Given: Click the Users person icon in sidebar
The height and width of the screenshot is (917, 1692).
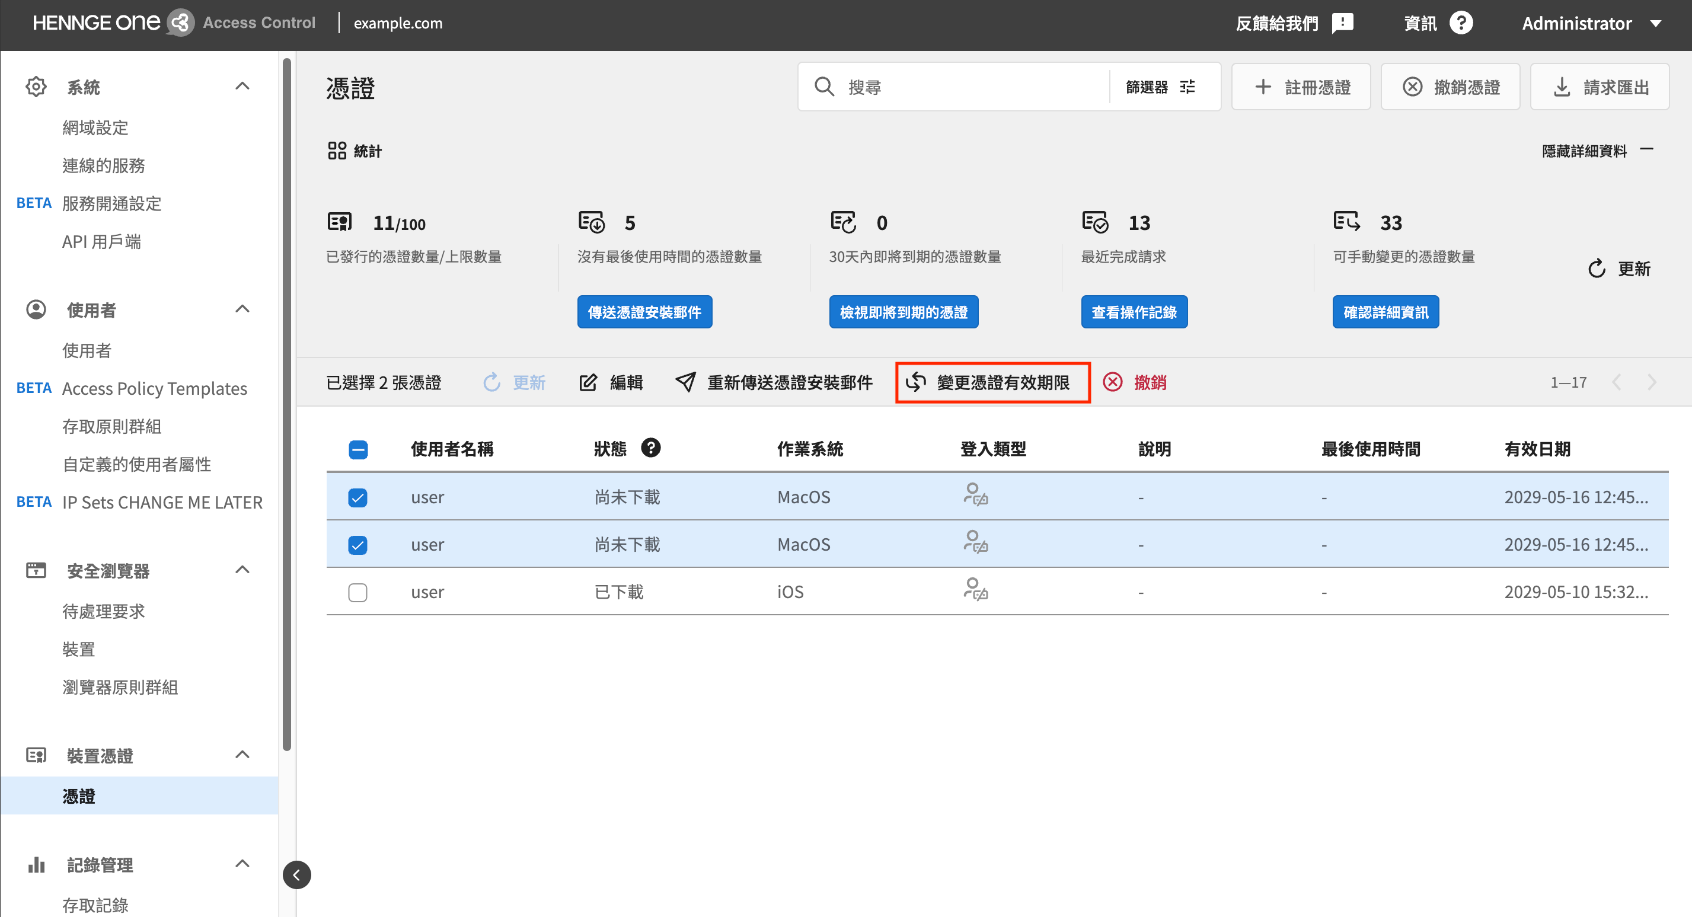Looking at the screenshot, I should point(36,309).
